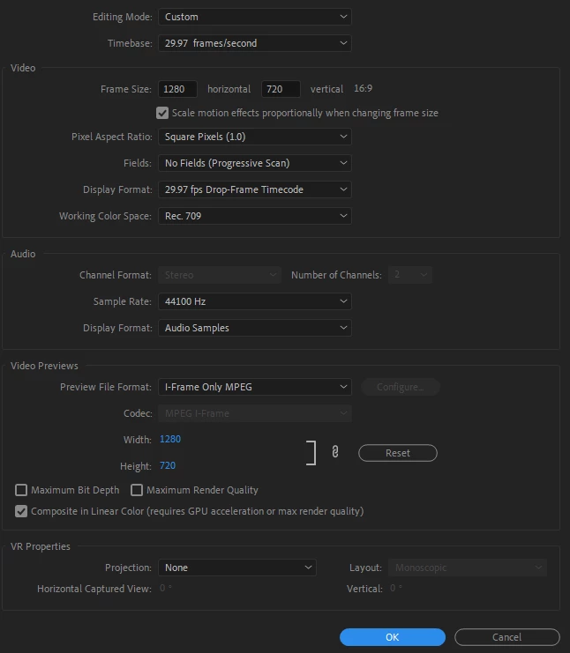Click the 16:9 aspect ratio text
The width and height of the screenshot is (570, 653).
pos(364,89)
